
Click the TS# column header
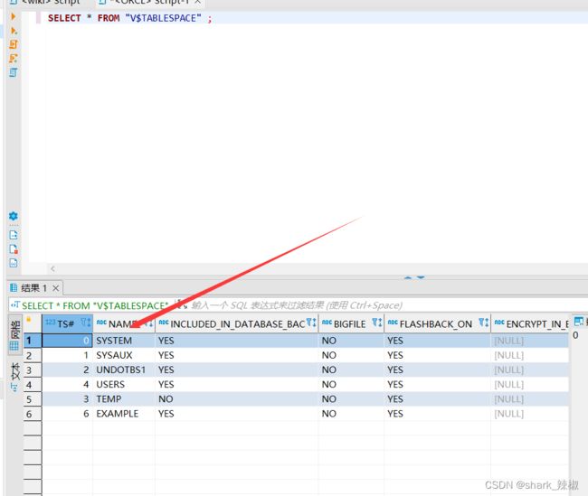pos(66,324)
